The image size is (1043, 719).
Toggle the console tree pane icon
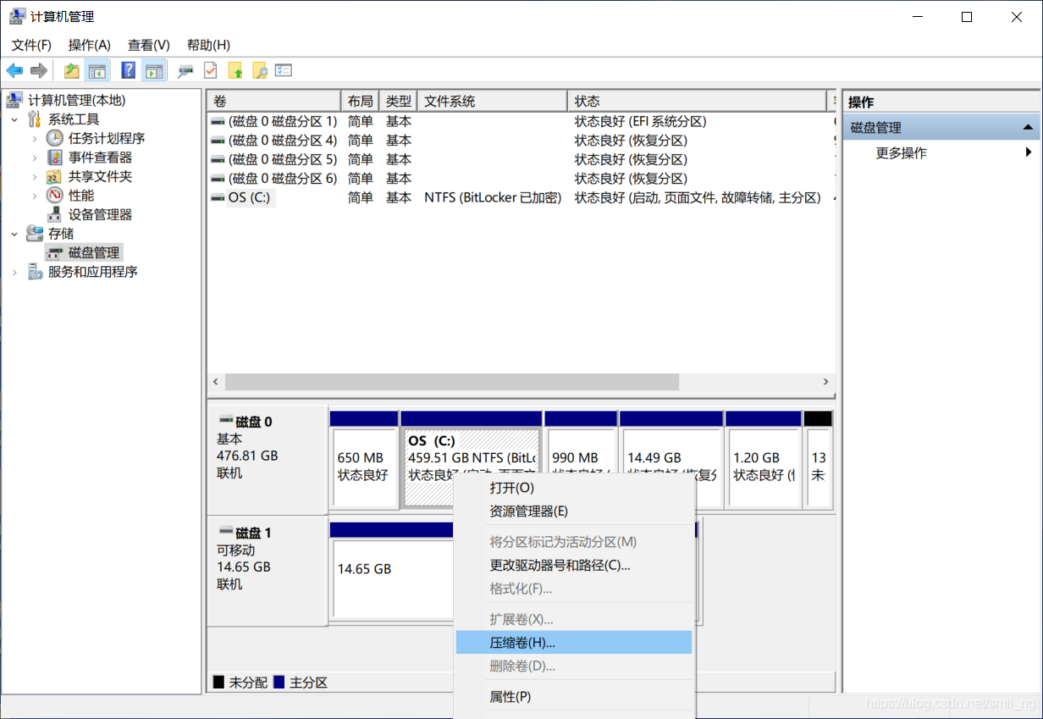tap(99, 70)
